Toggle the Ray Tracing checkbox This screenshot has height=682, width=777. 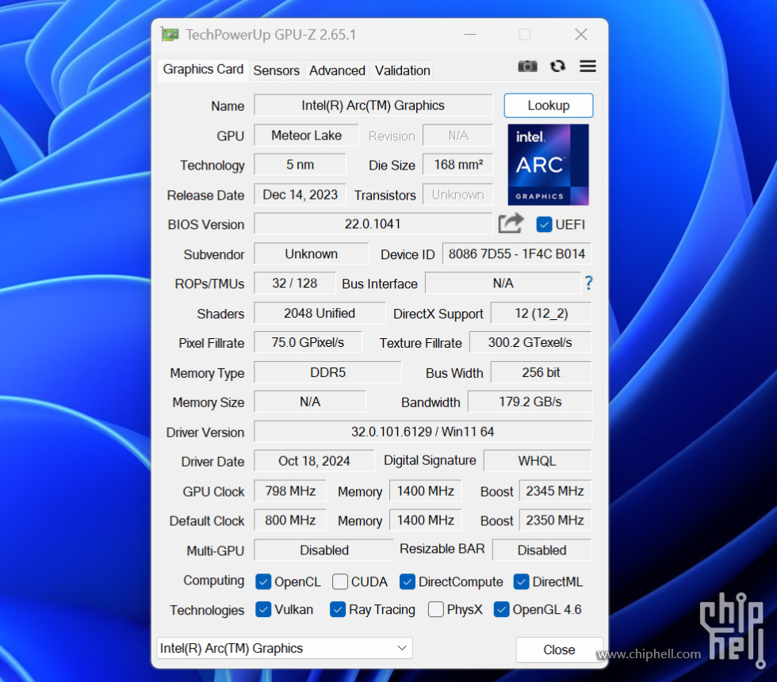coord(338,609)
